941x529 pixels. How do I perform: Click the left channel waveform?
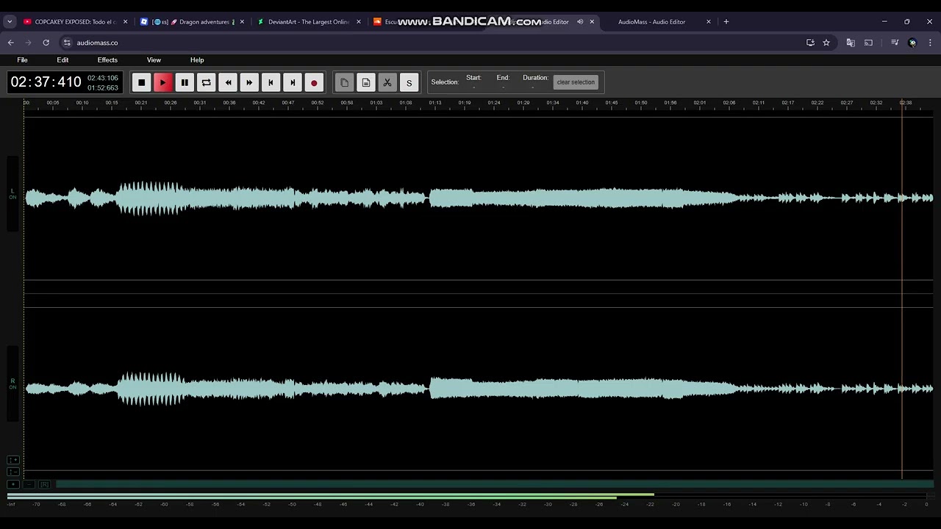click(x=479, y=198)
